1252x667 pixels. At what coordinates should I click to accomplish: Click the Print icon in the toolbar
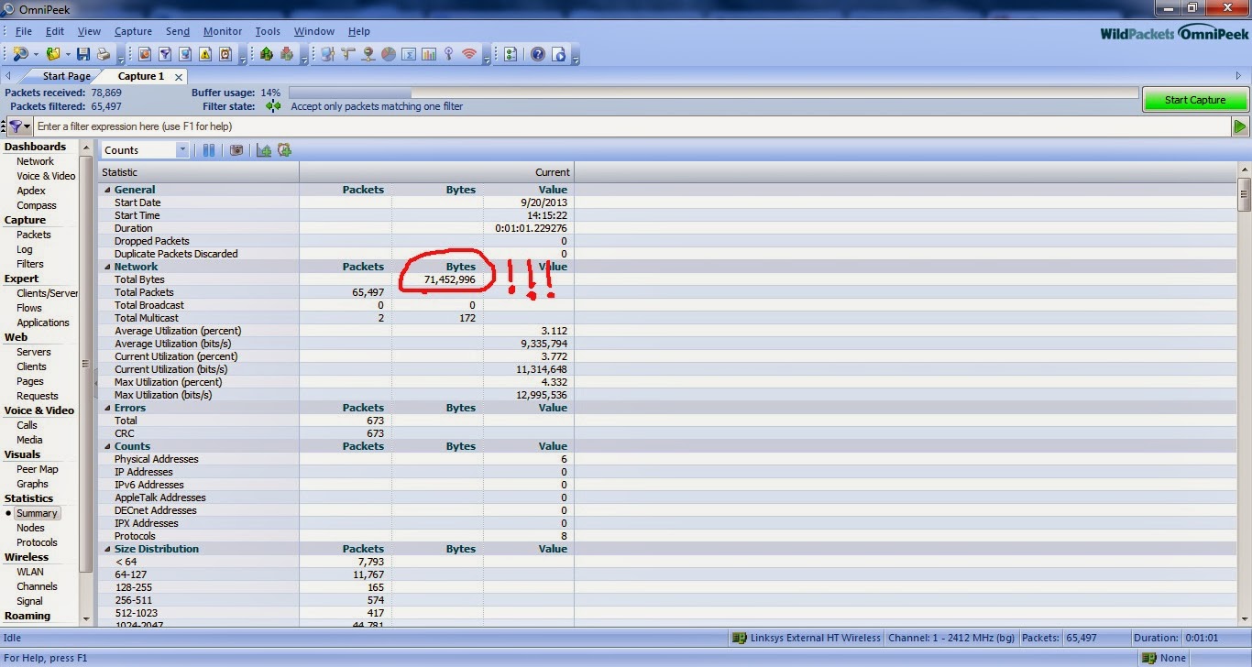(103, 54)
